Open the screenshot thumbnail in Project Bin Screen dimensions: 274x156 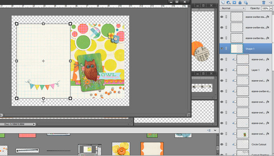[x=90, y=150]
